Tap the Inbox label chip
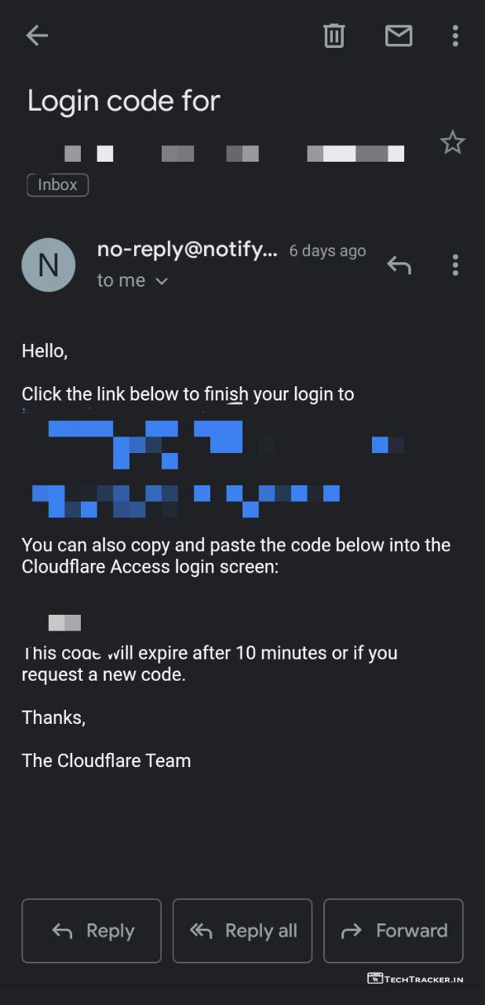The height and width of the screenshot is (1005, 485). coord(57,185)
